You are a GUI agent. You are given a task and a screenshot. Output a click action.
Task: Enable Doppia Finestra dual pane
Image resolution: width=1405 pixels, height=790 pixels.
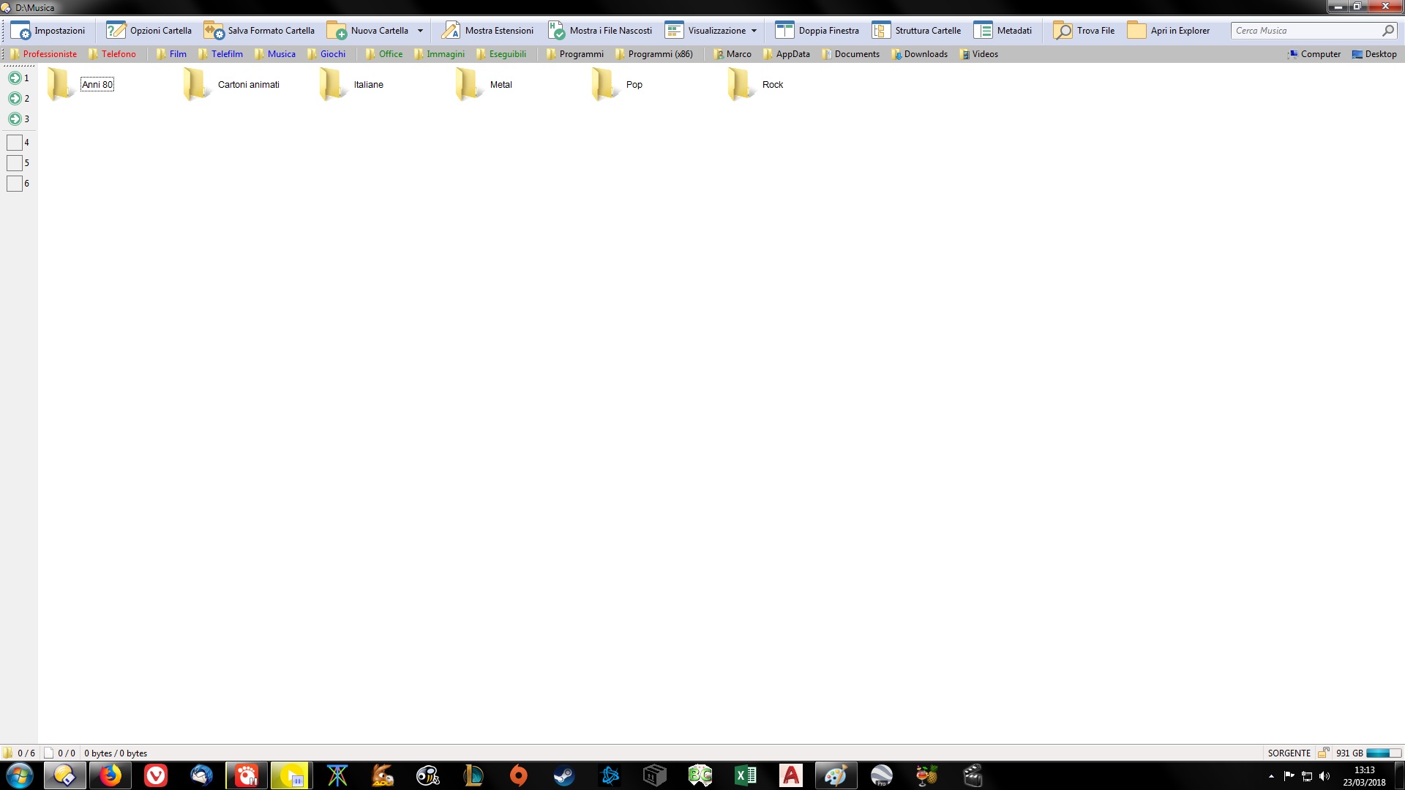pyautogui.click(x=817, y=31)
